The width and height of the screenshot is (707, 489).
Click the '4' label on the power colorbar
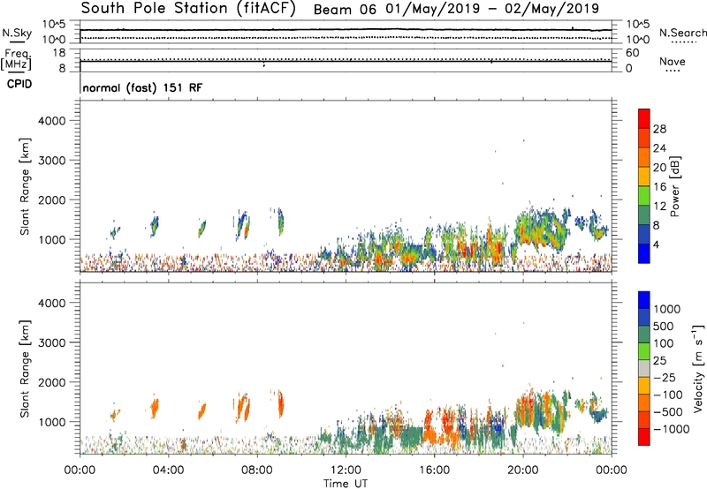[x=657, y=244]
